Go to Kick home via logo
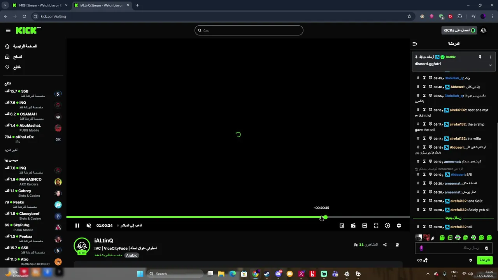Image resolution: width=498 pixels, height=280 pixels. click(x=28, y=30)
